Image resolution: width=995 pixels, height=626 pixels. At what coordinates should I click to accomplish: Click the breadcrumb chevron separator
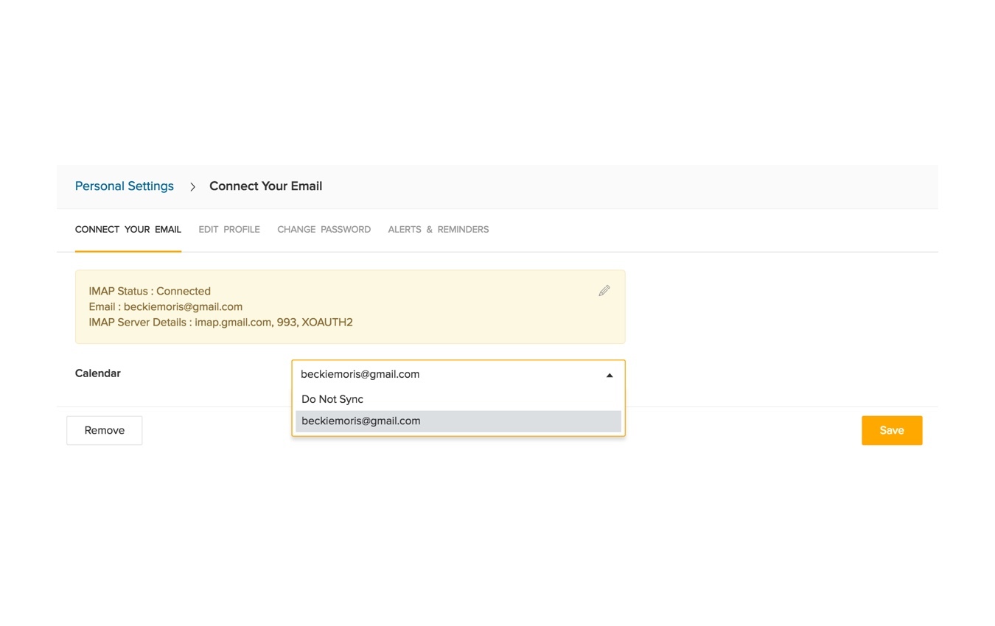pos(192,186)
